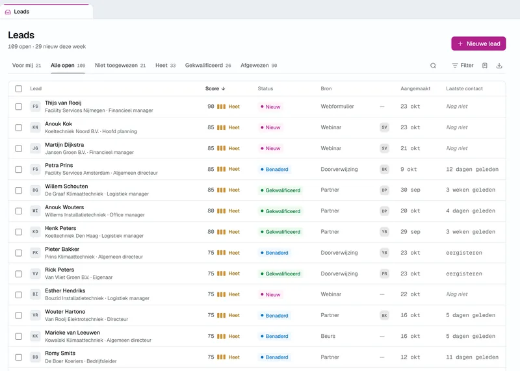The width and height of the screenshot is (520, 371).
Task: Open the Niet toegewezen tab
Action: (120, 66)
